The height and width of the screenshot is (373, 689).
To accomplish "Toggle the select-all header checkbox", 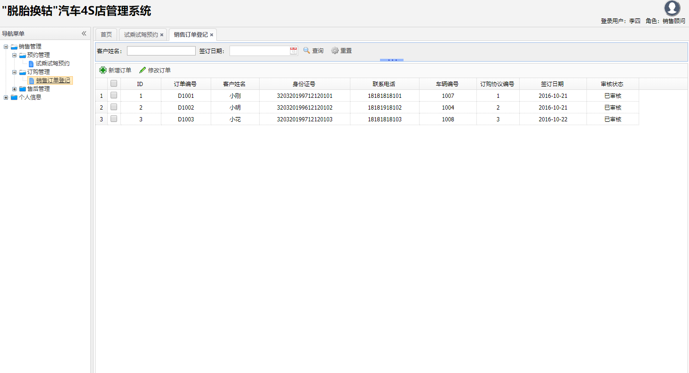I will (x=114, y=83).
